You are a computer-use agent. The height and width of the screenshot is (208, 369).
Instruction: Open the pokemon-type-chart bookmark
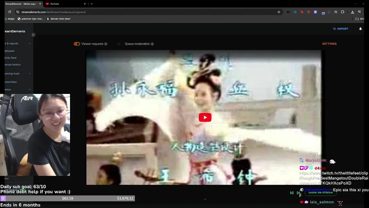pyautogui.click(x=30, y=19)
